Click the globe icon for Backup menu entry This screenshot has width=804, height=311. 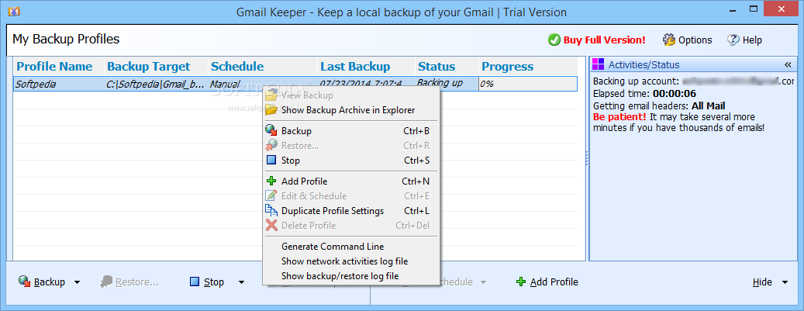[x=271, y=131]
